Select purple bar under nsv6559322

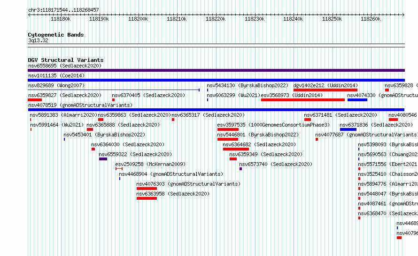(103, 159)
